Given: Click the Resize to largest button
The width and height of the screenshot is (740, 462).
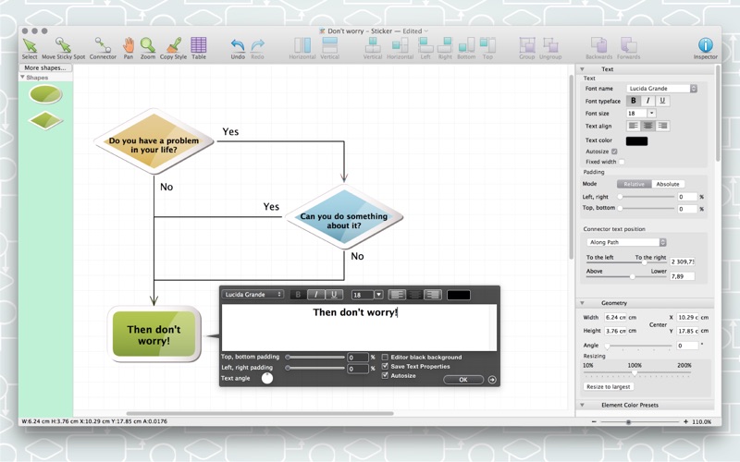Looking at the screenshot, I should (609, 386).
